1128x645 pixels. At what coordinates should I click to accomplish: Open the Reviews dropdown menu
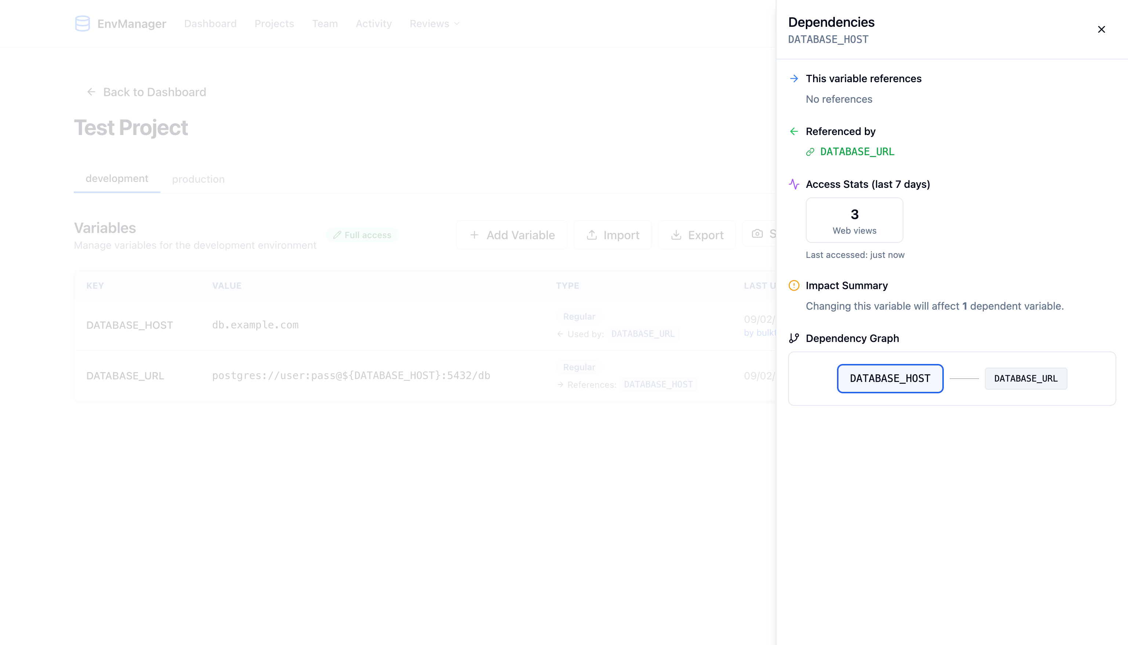[x=434, y=23]
